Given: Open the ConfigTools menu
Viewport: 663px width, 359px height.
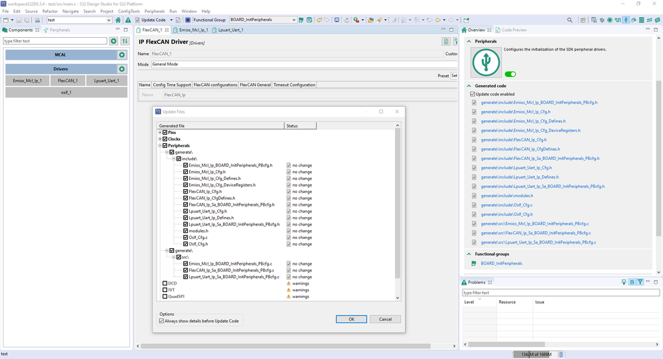Looking at the screenshot, I should click(129, 11).
